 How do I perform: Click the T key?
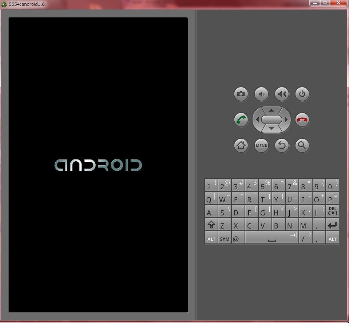tap(265, 198)
